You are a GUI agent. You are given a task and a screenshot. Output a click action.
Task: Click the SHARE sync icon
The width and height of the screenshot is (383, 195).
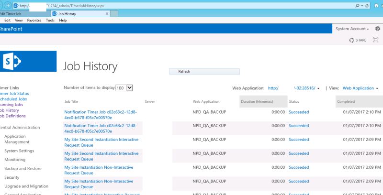click(x=351, y=40)
